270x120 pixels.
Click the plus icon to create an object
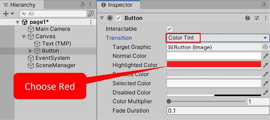[x=6, y=14]
